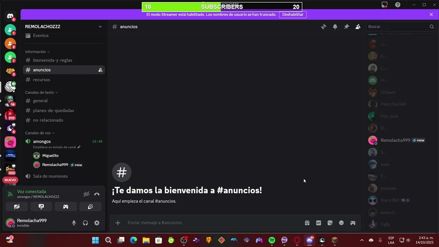Open the Windows Start menu

[x=95, y=240]
